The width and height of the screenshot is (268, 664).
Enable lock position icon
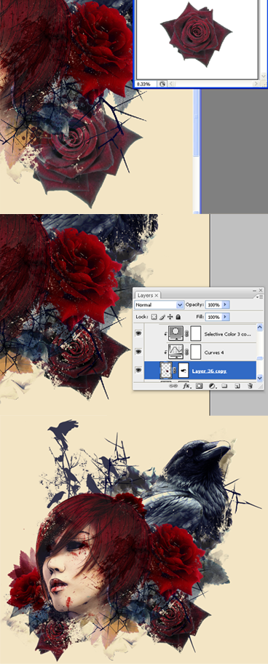coord(170,317)
